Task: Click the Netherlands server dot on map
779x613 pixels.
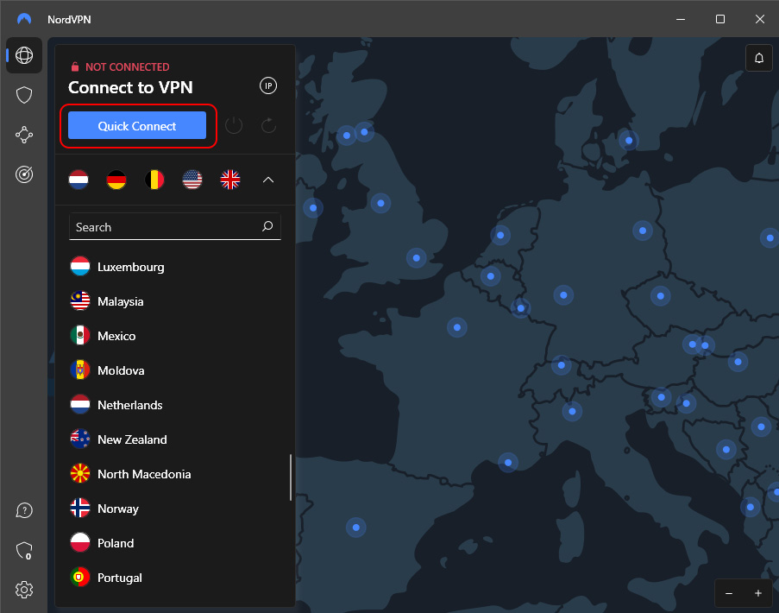Action: pyautogui.click(x=500, y=235)
